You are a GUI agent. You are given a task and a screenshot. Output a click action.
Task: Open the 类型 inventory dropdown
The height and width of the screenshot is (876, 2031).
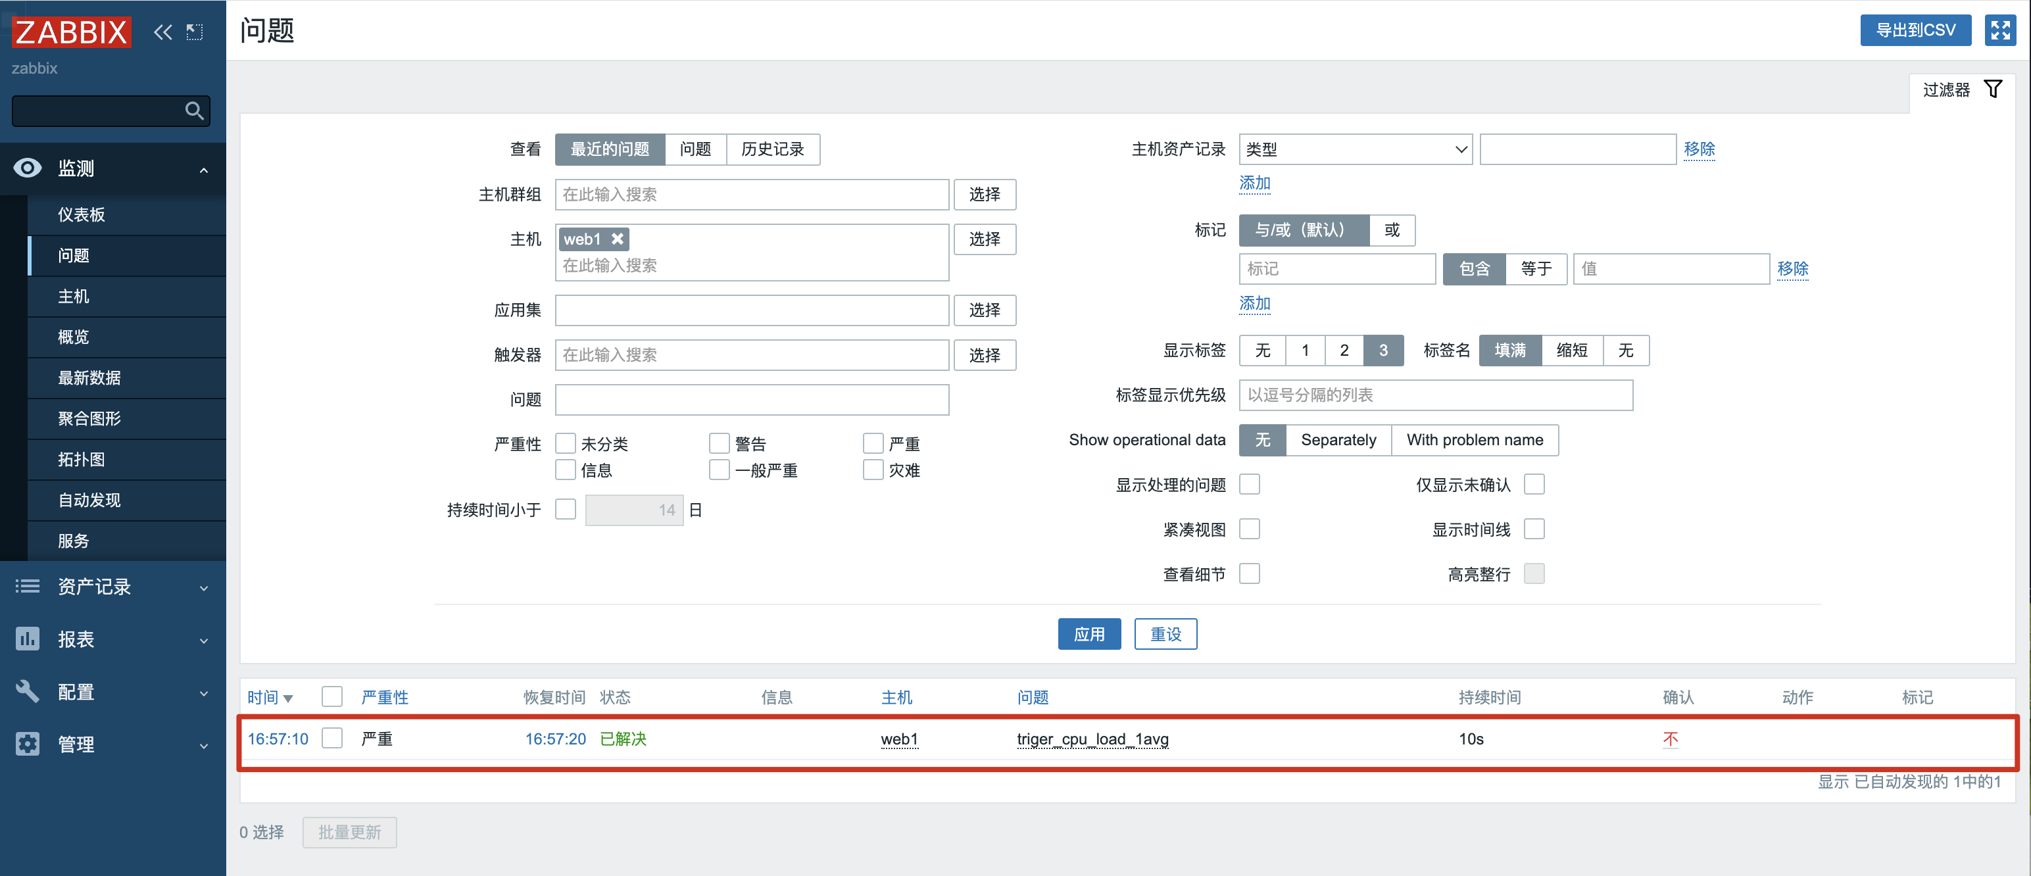click(1356, 149)
